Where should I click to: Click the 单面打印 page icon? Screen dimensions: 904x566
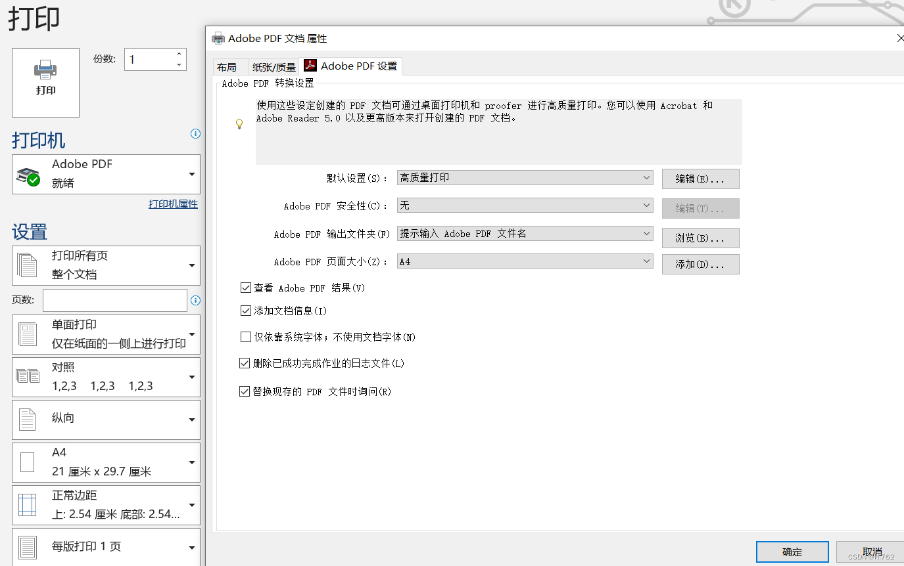28,334
